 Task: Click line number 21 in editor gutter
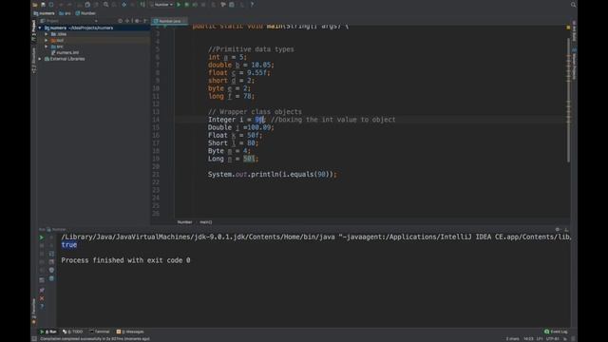(156, 175)
